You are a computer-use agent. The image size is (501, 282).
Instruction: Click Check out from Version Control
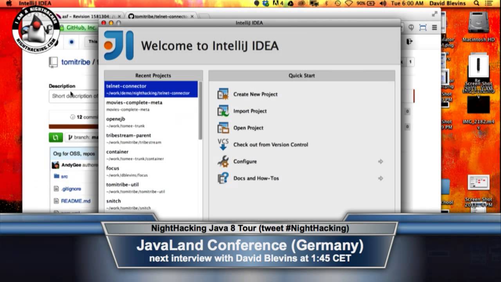[x=270, y=145]
